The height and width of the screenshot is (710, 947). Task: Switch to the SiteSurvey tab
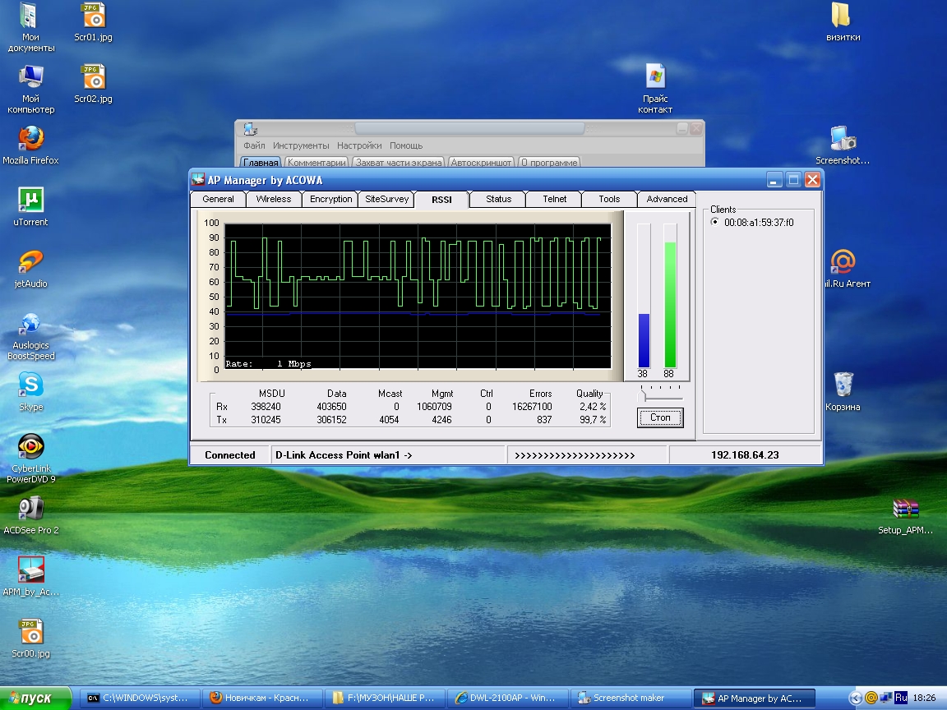[x=386, y=199]
